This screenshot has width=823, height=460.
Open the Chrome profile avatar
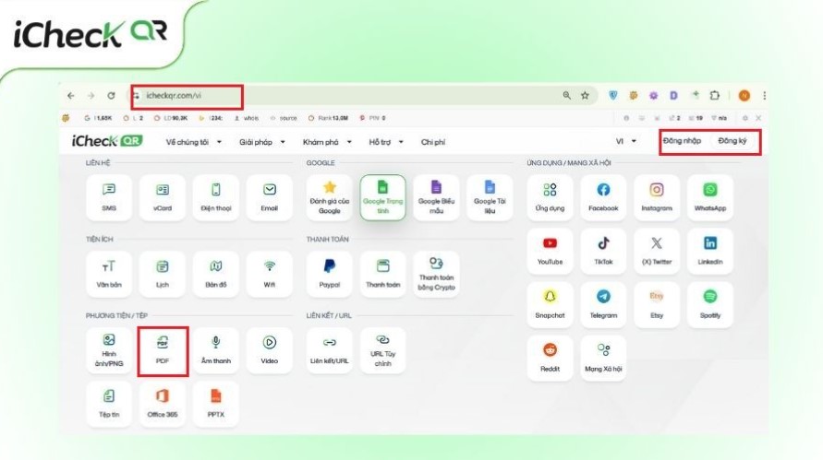coord(744,95)
